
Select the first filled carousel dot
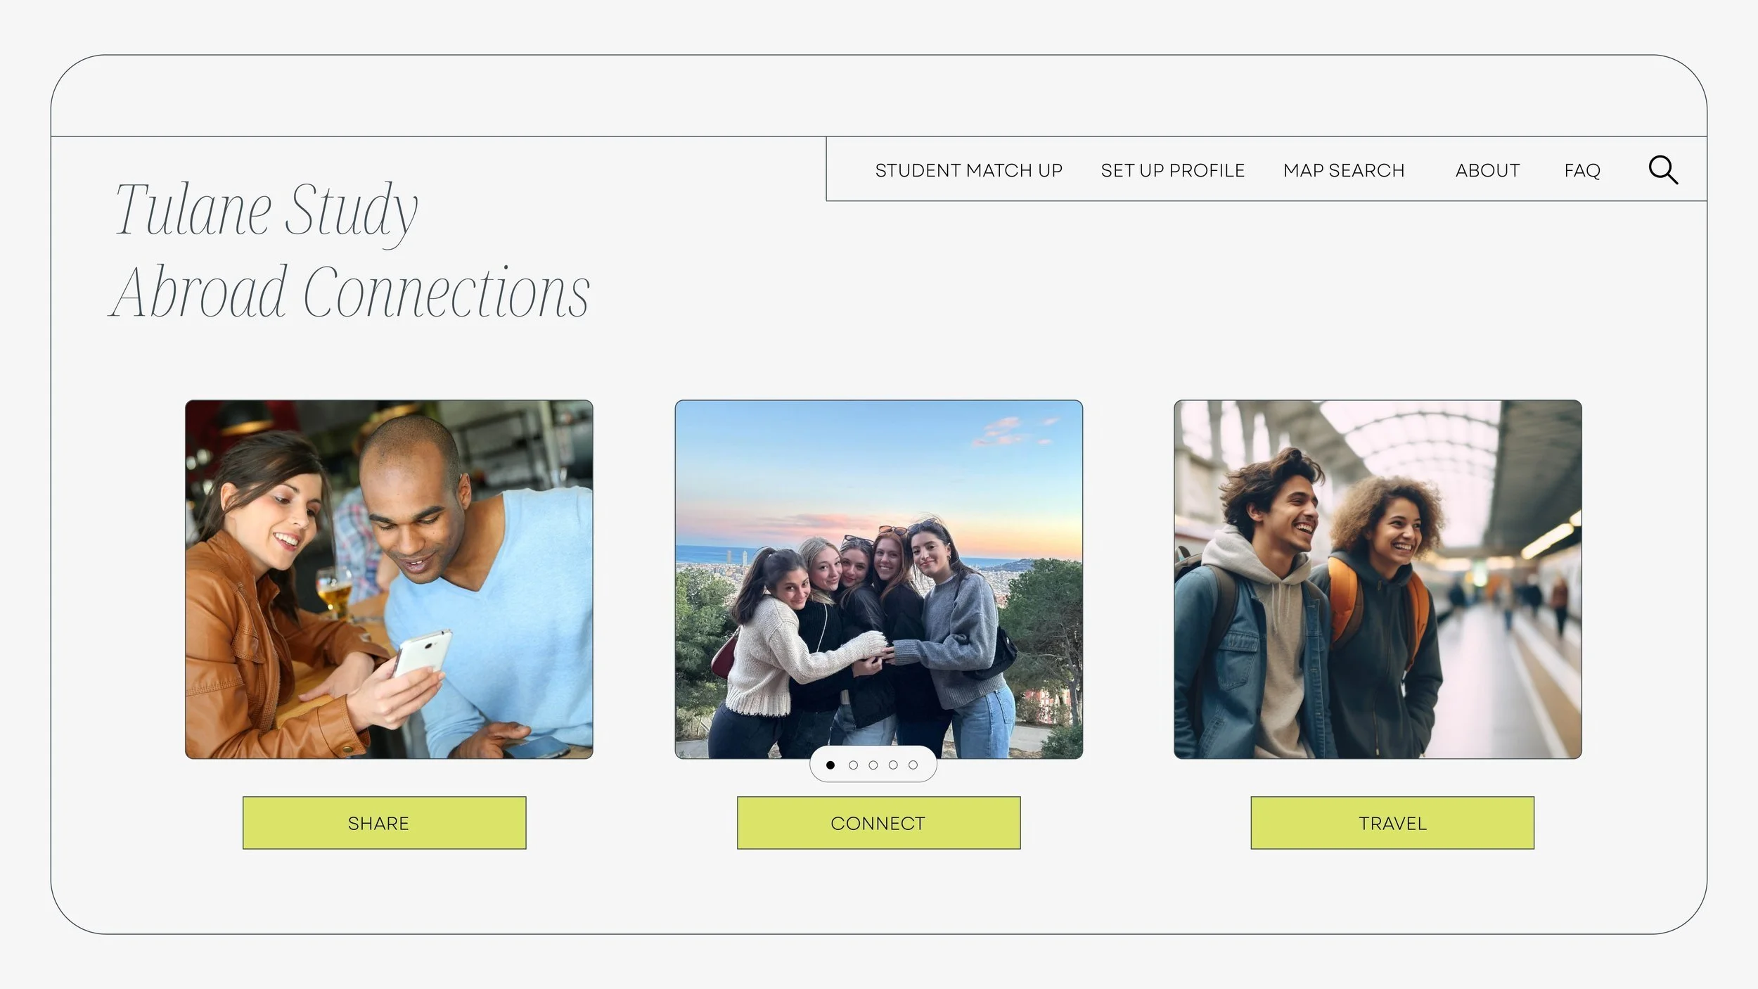(830, 765)
